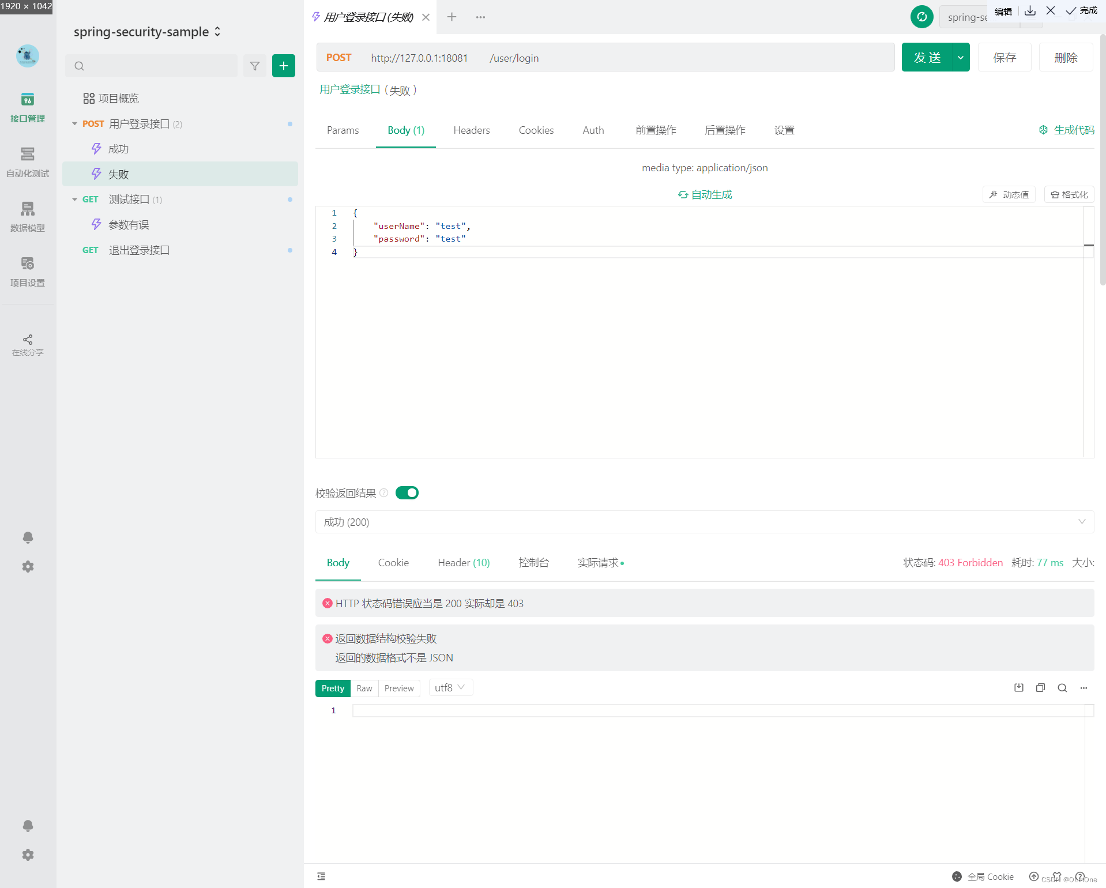1106x888 pixels.
Task: Click the 全局 Cookie icon
Action: [x=957, y=876]
